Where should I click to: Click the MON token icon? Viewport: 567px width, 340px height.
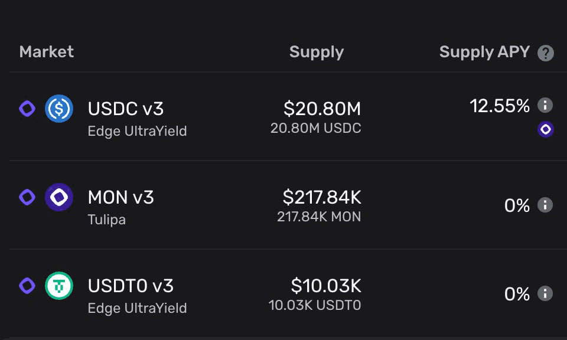click(59, 197)
